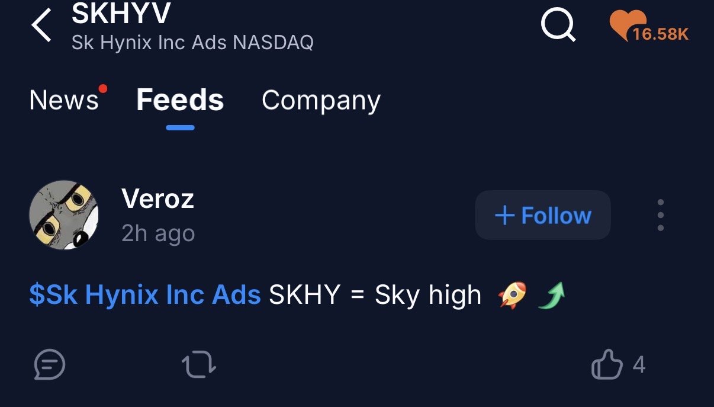Go back using the left arrow
The width and height of the screenshot is (714, 407).
point(41,27)
